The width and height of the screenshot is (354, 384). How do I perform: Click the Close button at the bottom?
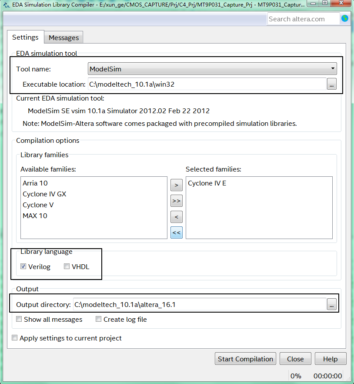(295, 359)
